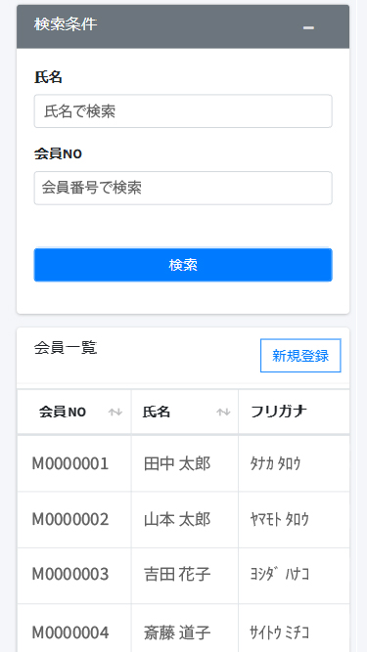Click the name 山本 太郎

(x=177, y=519)
